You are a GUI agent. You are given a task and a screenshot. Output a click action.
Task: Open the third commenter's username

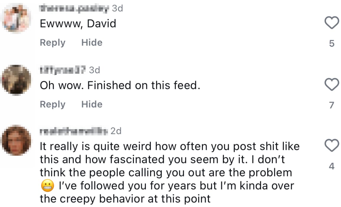tap(74, 131)
